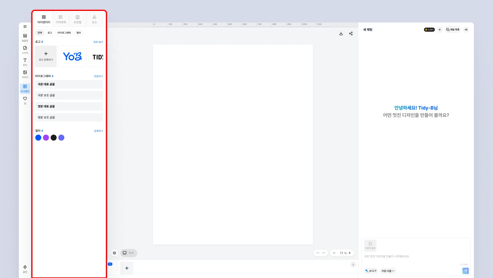Open the AI 도구 tools button

pos(371,271)
